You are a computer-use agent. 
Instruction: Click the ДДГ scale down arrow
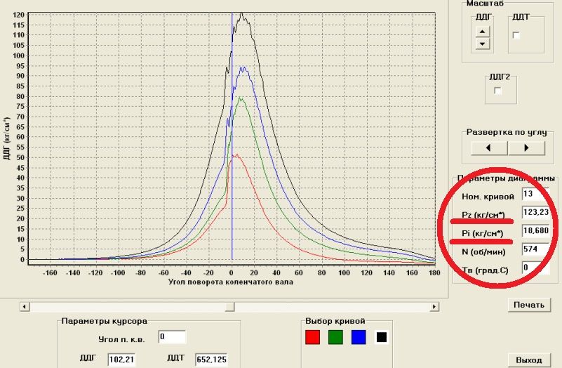tap(481, 44)
